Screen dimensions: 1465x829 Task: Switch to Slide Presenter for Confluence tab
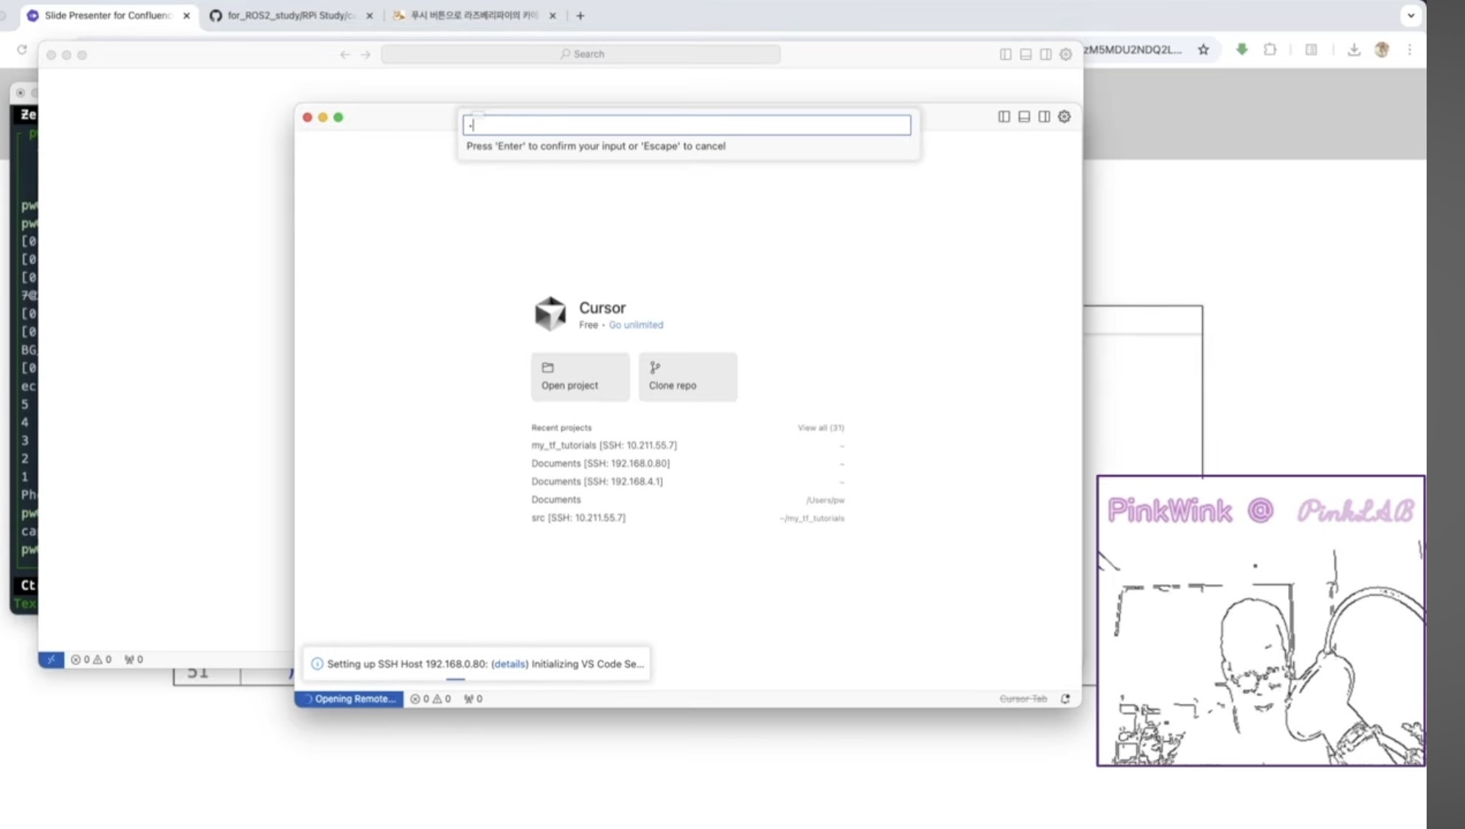coord(107,15)
